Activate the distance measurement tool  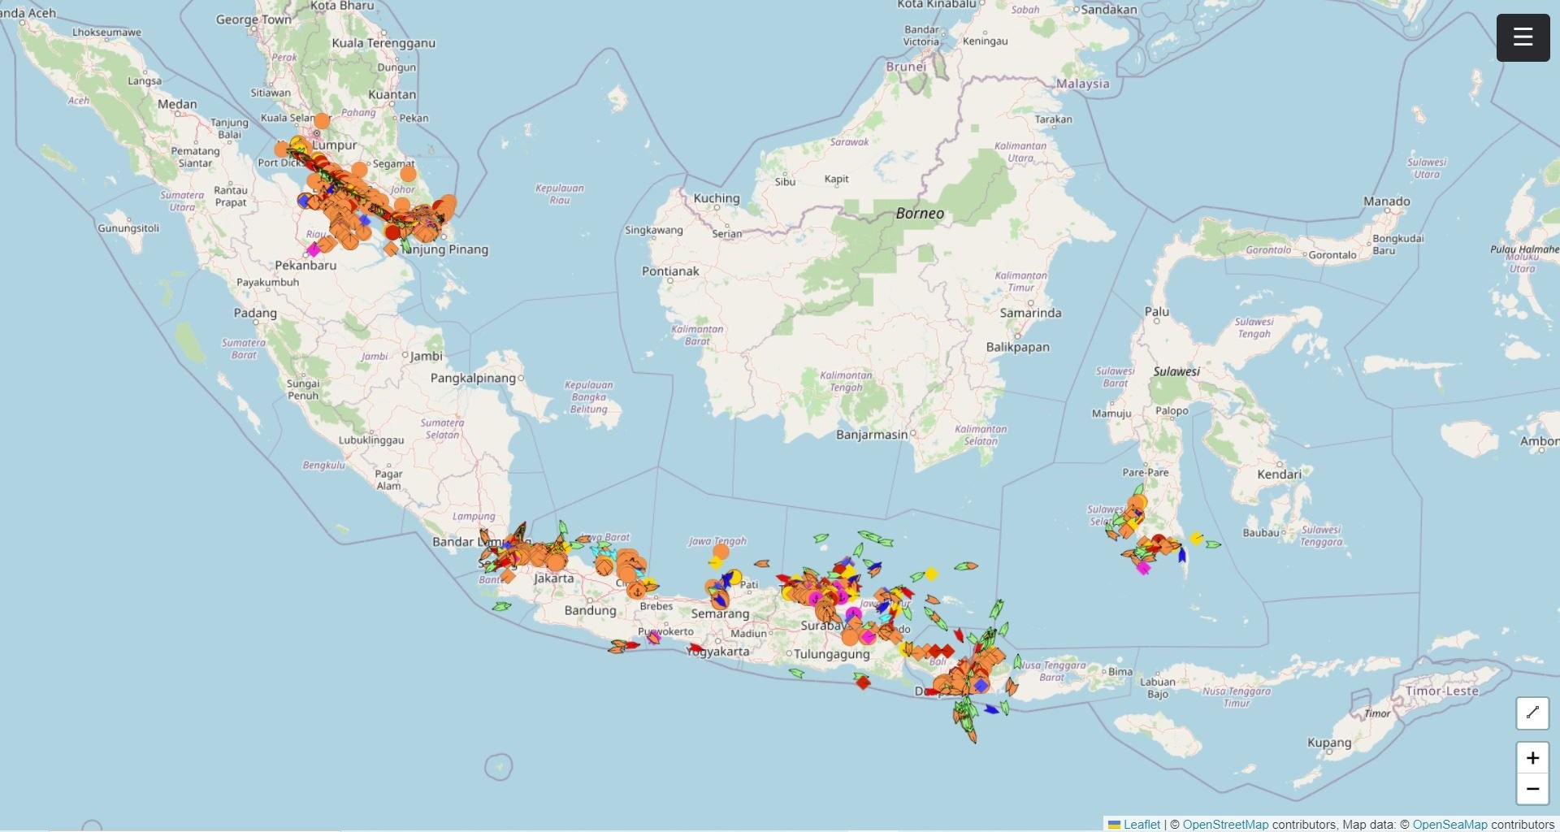click(x=1534, y=713)
